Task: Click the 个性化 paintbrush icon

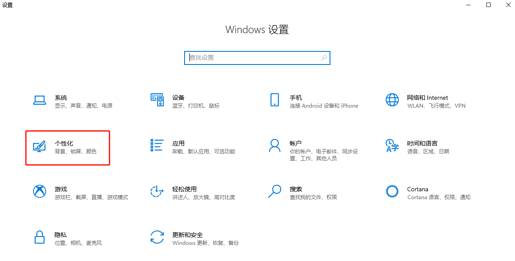Action: (x=40, y=146)
